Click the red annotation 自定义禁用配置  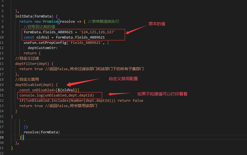123,79
